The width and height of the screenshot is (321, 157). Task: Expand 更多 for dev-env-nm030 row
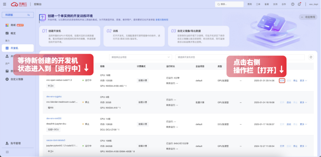click(303, 124)
